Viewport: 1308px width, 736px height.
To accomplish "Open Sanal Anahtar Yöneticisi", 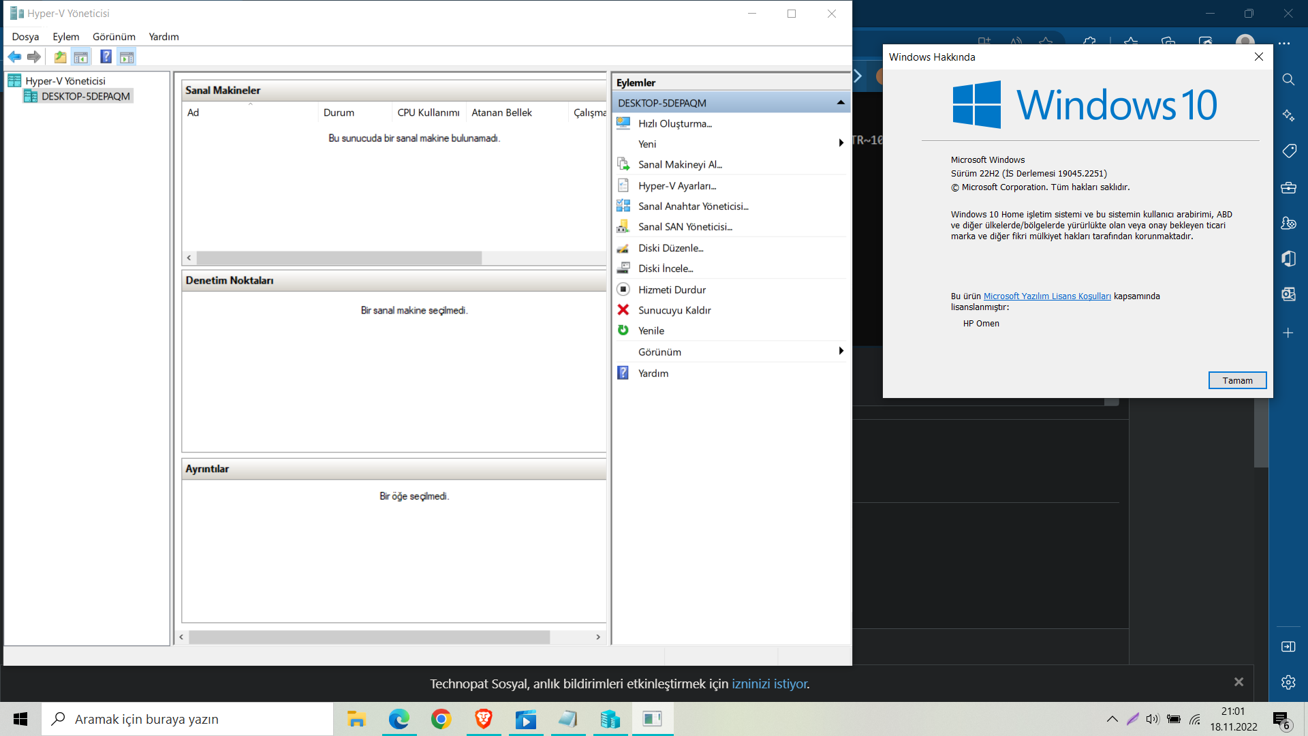I will [x=693, y=206].
